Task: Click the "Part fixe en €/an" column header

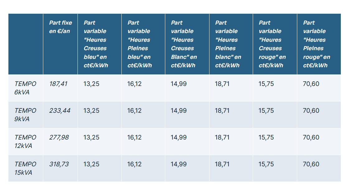Action: click(60, 27)
